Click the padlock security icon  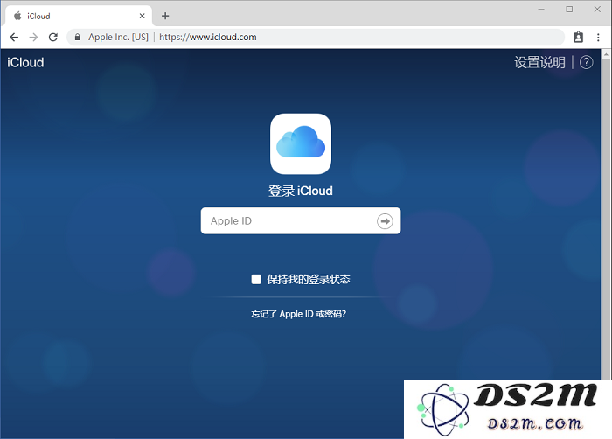[77, 37]
